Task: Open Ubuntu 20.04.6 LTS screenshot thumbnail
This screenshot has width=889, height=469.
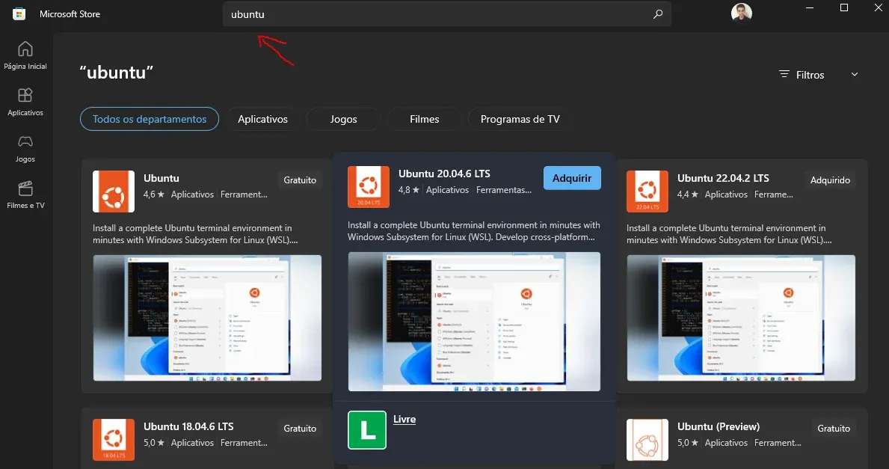Action: click(x=474, y=322)
